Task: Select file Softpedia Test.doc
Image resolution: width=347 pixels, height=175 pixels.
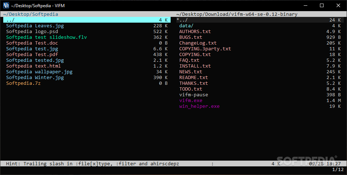Action: click(32, 43)
